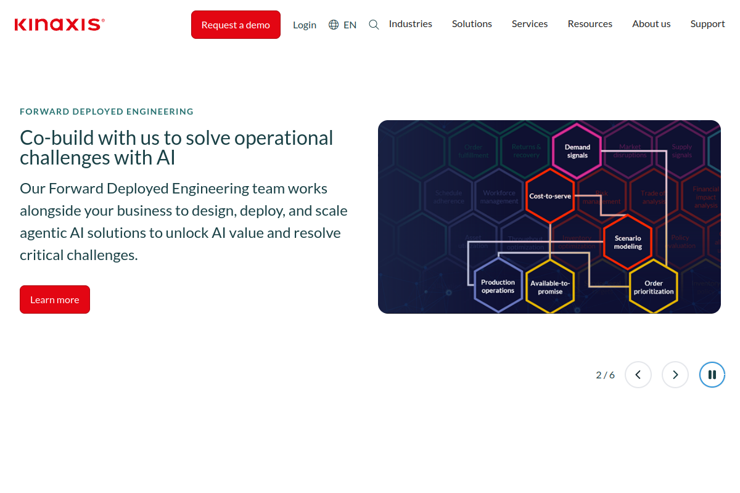Open the Support menu
This screenshot has width=740, height=493.
pos(708,24)
